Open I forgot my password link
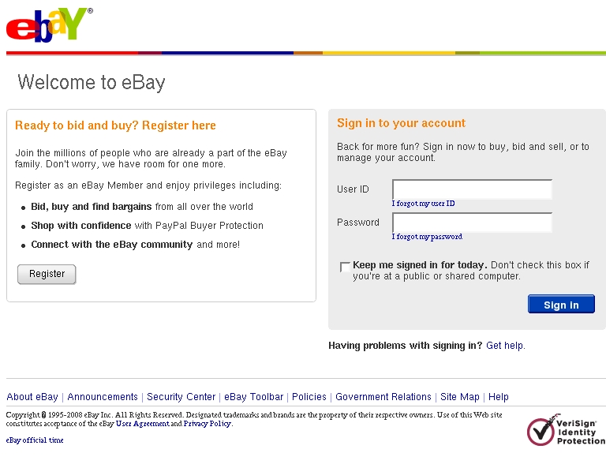The image size is (606, 468). 427,237
